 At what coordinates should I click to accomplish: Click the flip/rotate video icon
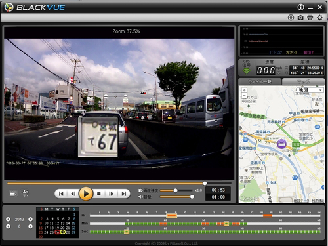click(x=25, y=194)
